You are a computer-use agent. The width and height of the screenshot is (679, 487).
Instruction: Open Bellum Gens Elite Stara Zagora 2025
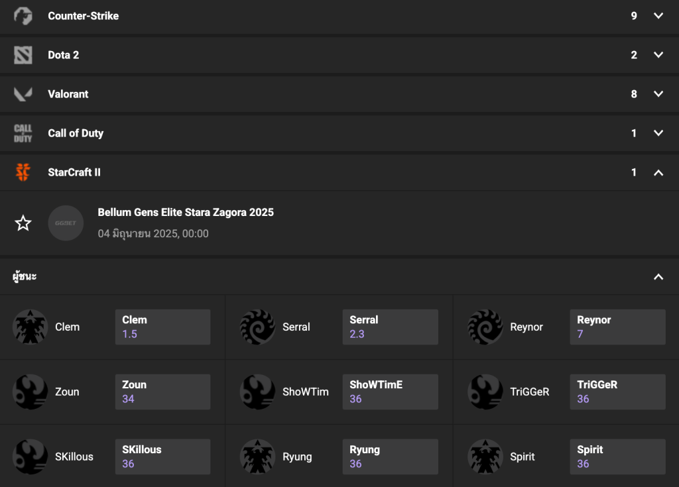186,213
